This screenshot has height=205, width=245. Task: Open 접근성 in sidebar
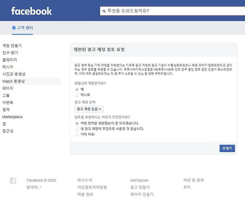click(x=7, y=131)
